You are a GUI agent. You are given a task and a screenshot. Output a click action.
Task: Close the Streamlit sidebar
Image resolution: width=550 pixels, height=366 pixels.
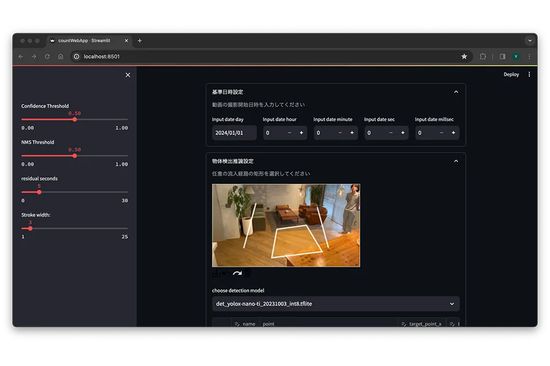128,75
